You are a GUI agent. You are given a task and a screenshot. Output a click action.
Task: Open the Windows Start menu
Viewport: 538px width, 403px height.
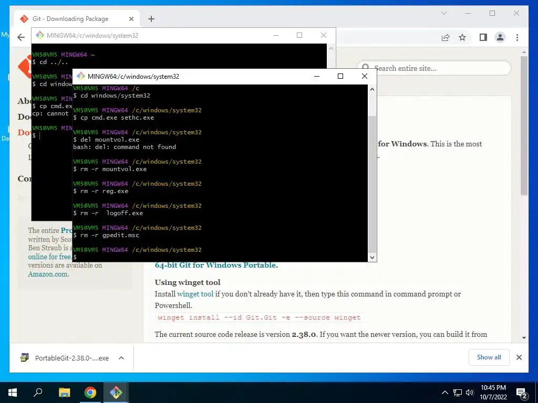tap(13, 393)
